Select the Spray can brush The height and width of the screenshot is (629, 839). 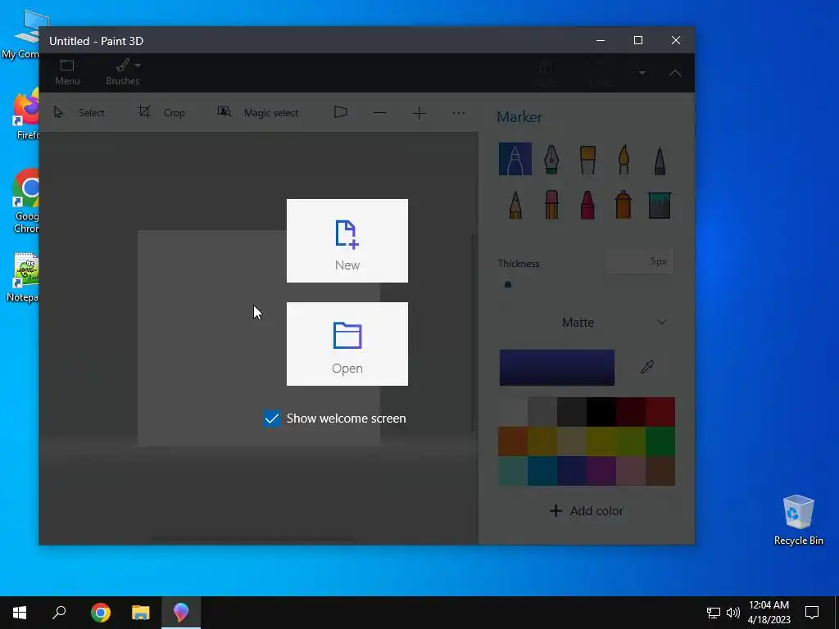624,204
